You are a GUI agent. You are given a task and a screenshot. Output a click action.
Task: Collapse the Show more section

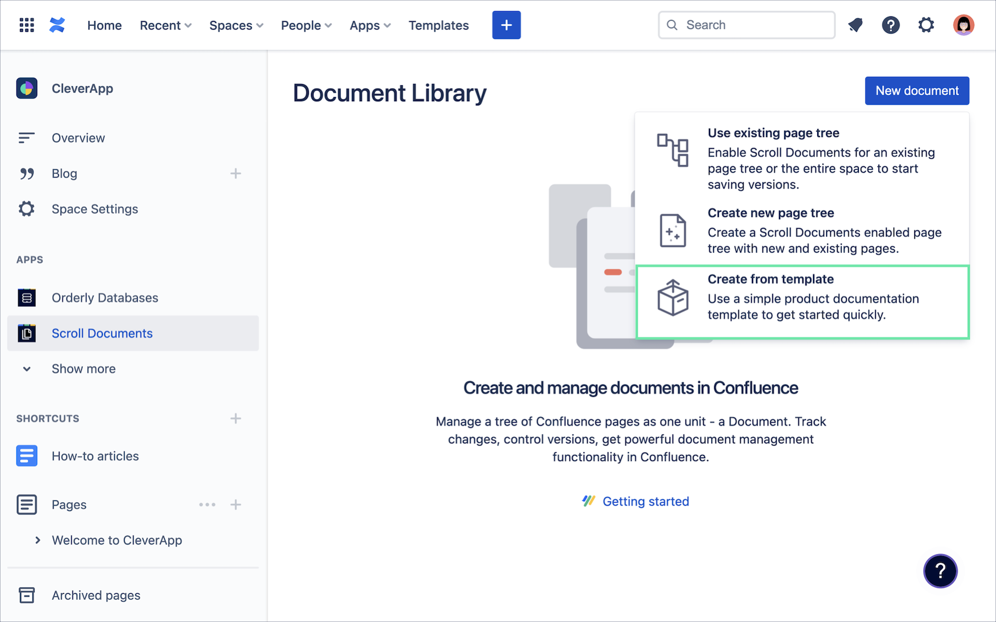click(26, 369)
